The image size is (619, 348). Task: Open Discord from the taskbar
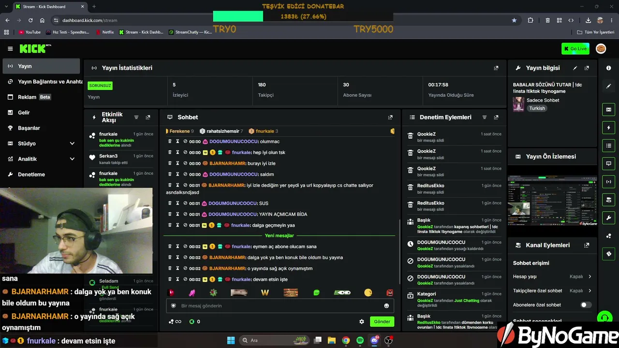[x=374, y=340]
